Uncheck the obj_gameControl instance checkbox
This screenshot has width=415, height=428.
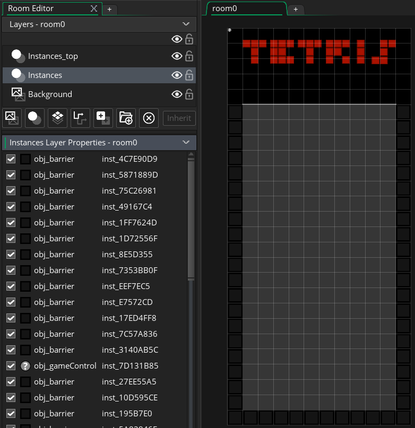[x=11, y=366]
